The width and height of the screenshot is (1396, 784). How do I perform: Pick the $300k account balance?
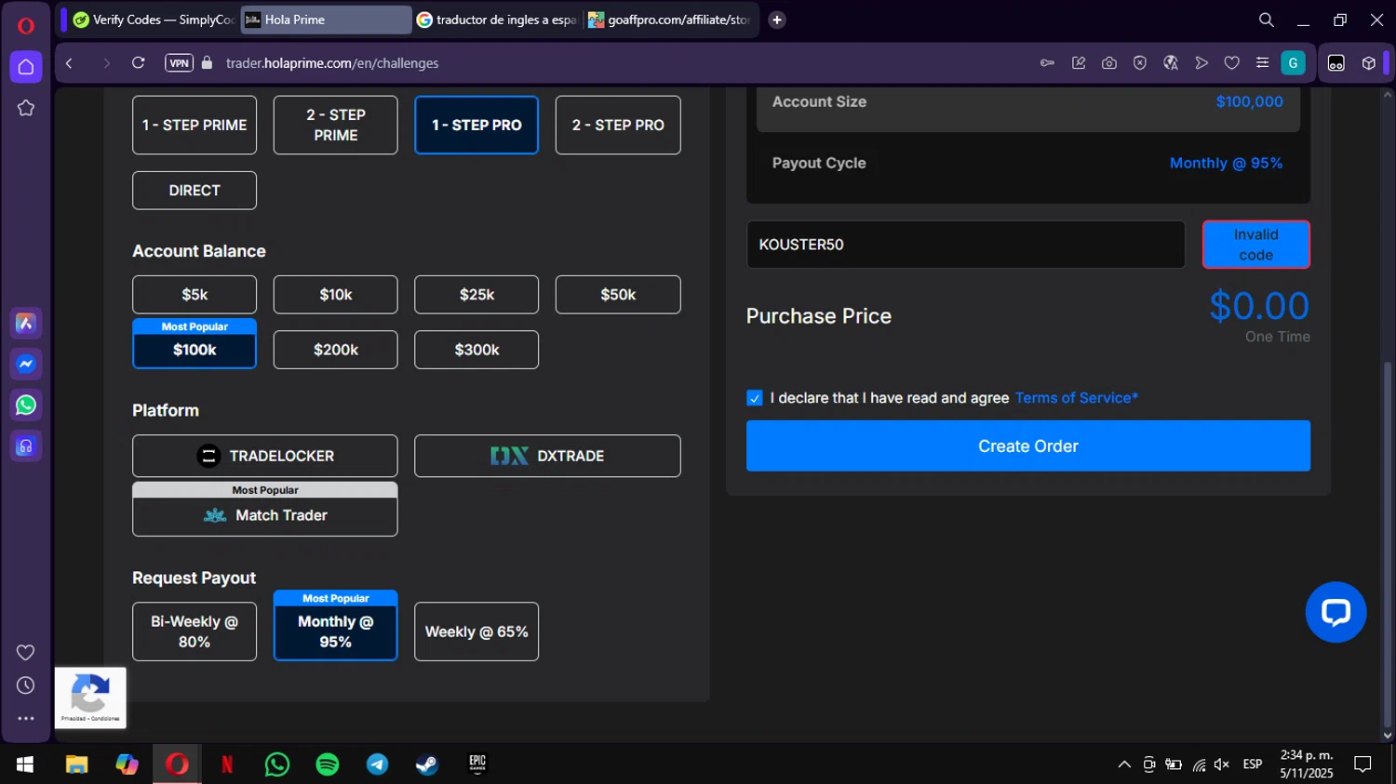[477, 350]
